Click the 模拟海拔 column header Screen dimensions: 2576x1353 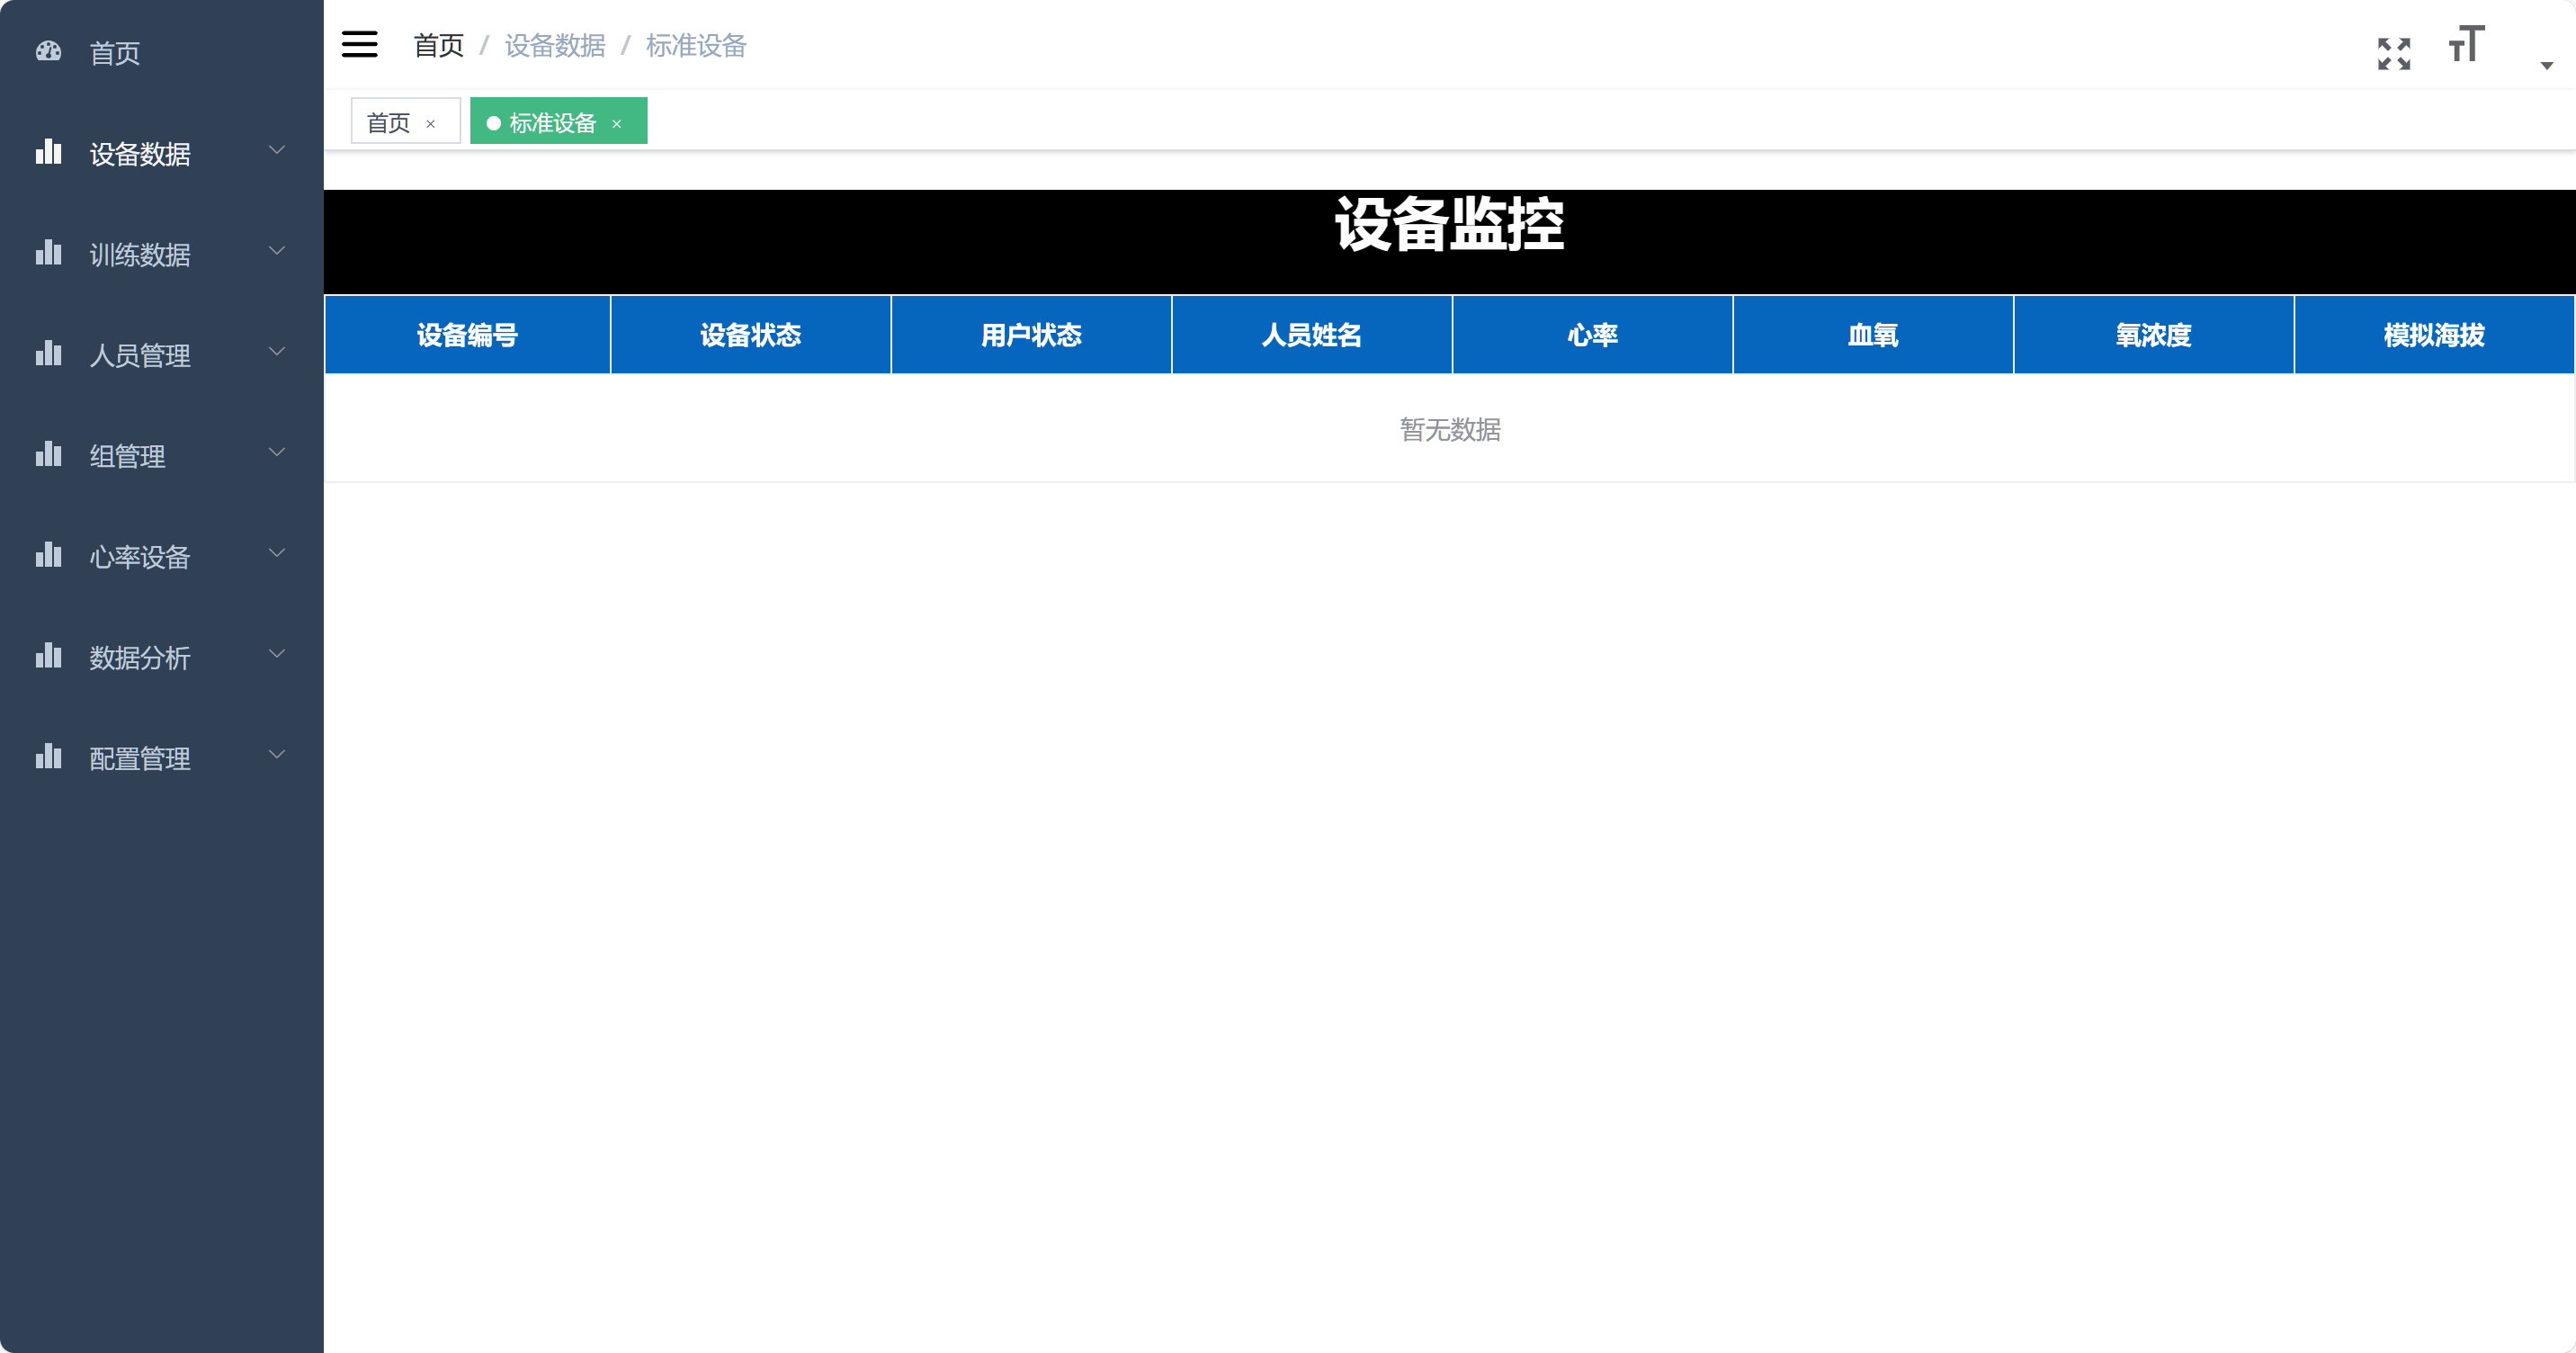coord(2435,335)
